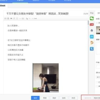This screenshot has width=100, height=100.
Task: Select the light blue platform icon
Action: tap(92, 37)
